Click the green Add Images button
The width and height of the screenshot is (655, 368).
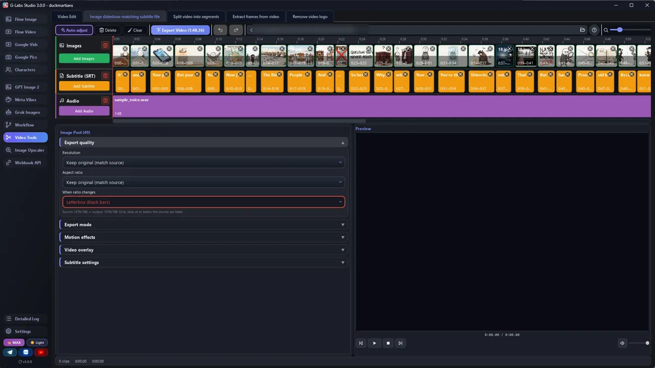[84, 59]
